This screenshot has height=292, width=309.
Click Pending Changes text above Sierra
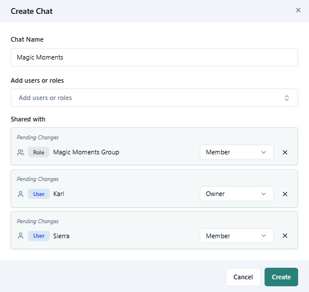point(38,221)
